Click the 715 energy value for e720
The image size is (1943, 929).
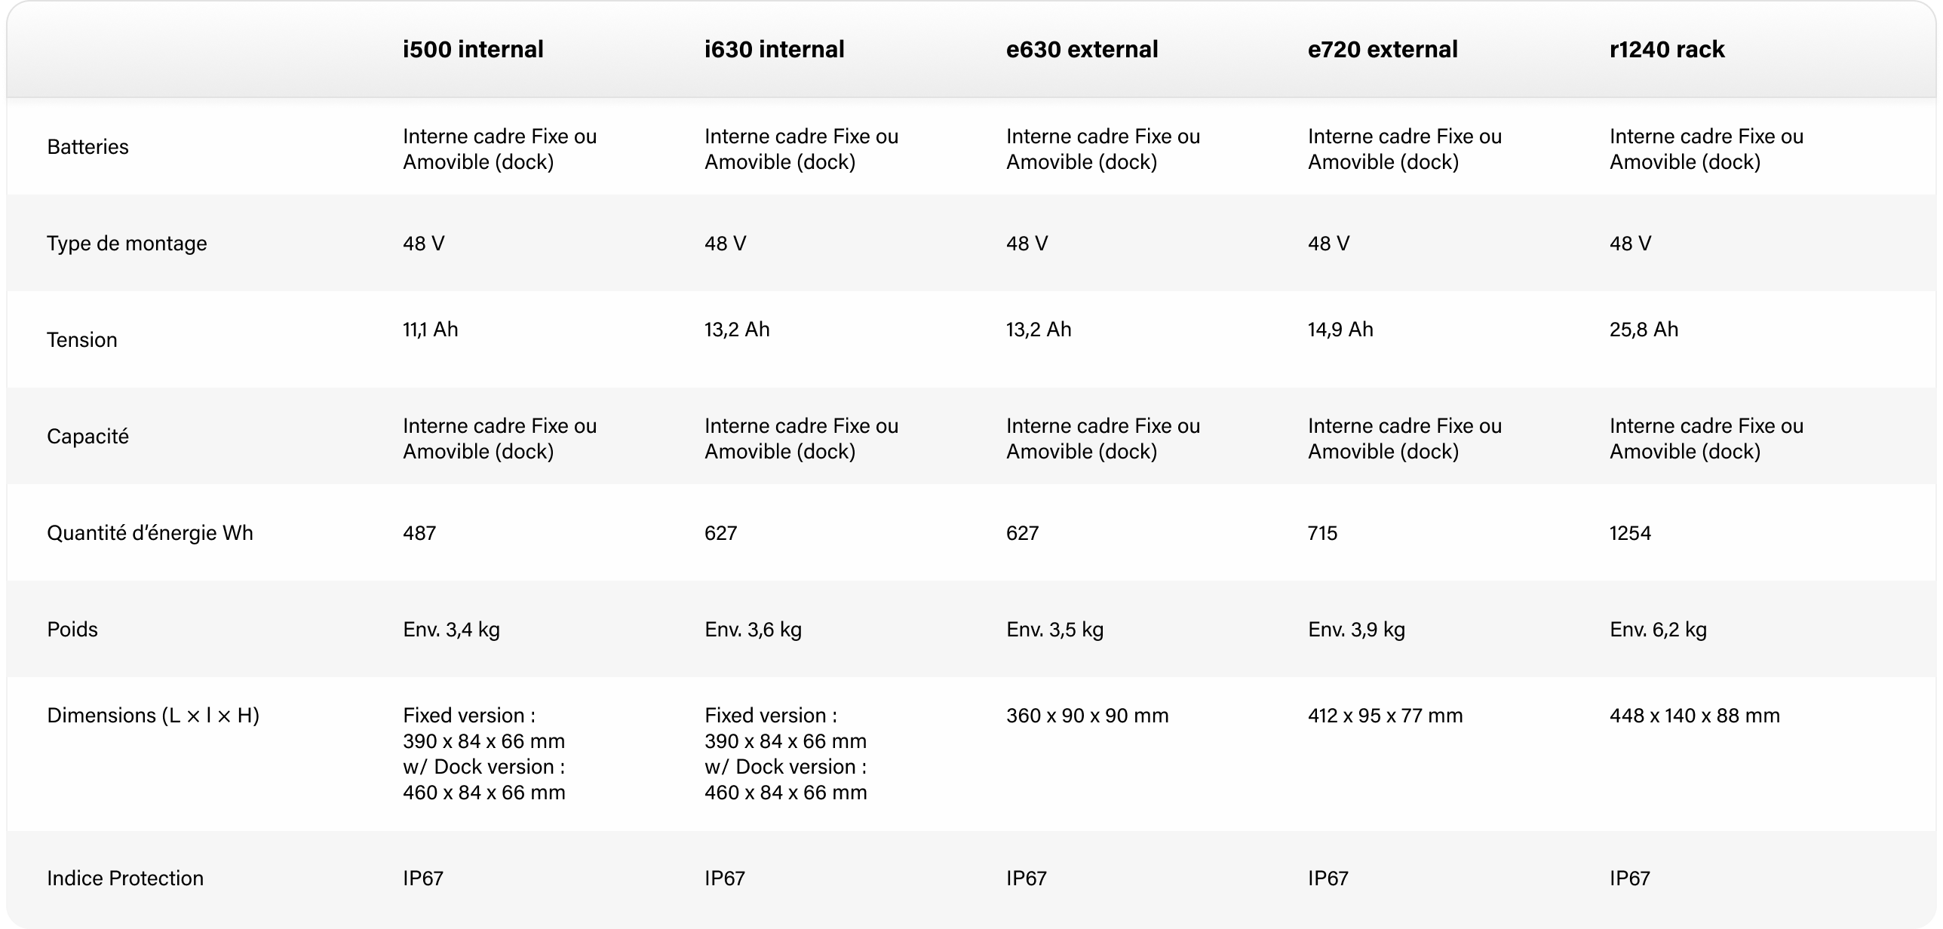(x=1322, y=533)
